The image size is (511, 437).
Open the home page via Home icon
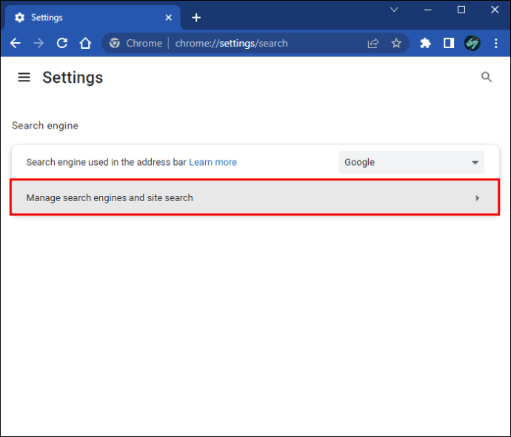[86, 44]
